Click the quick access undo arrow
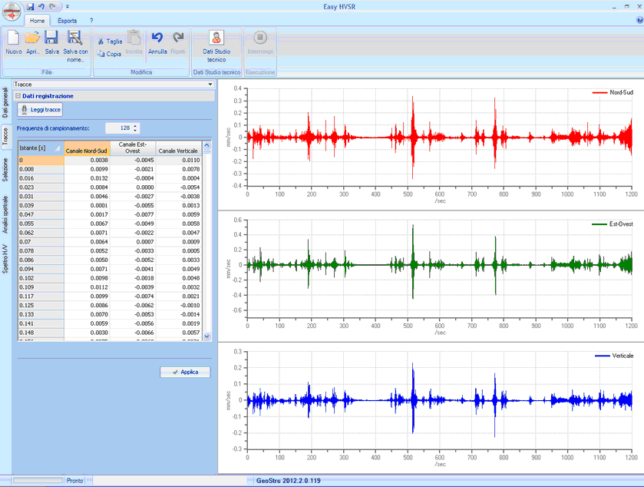 41,7
